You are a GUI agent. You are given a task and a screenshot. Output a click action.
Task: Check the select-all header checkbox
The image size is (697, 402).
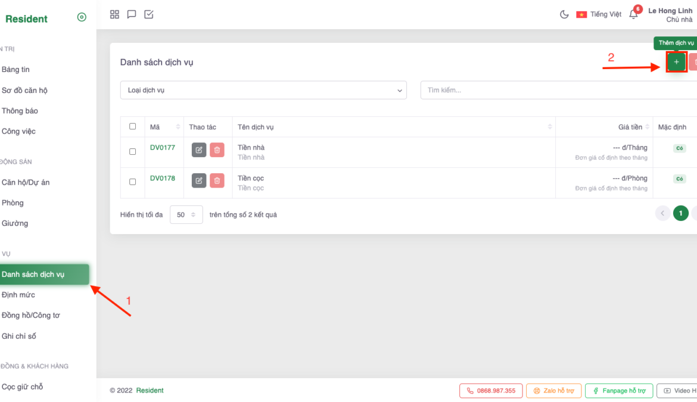132,126
